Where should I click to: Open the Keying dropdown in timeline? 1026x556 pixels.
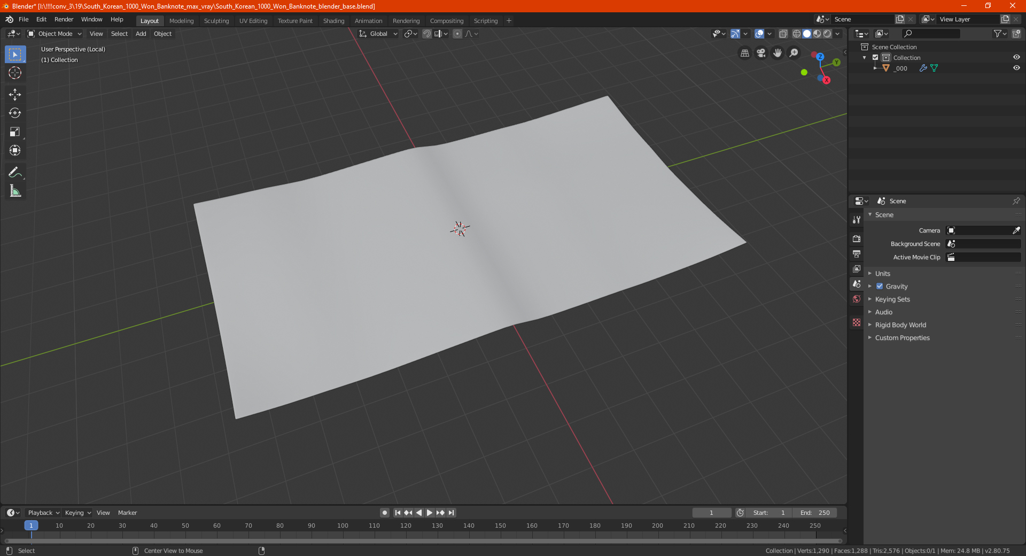point(77,513)
